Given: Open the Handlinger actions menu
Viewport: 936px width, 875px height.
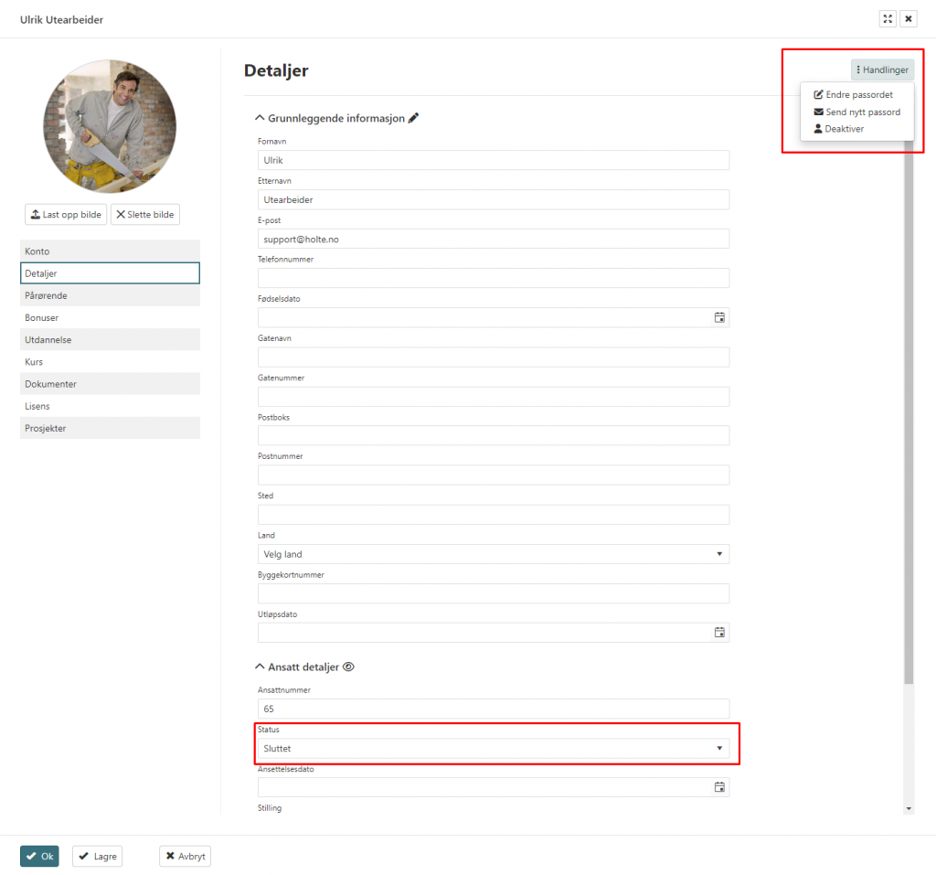Looking at the screenshot, I should 882,69.
